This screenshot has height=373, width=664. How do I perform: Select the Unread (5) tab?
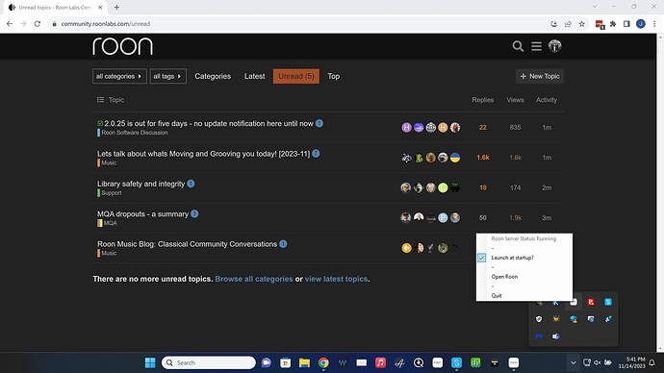click(296, 76)
